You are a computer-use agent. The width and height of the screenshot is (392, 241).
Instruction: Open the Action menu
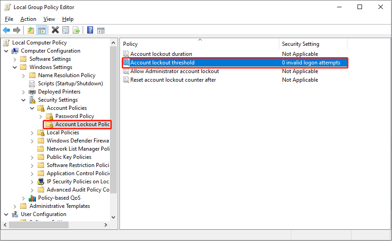[x=28, y=19]
